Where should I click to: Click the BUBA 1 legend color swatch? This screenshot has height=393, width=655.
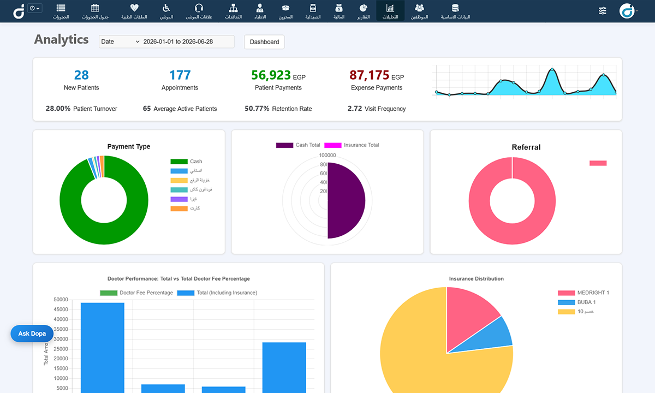coord(566,302)
